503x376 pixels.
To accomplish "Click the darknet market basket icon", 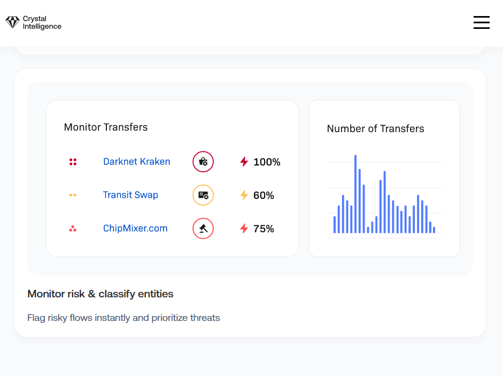I will click(x=203, y=162).
